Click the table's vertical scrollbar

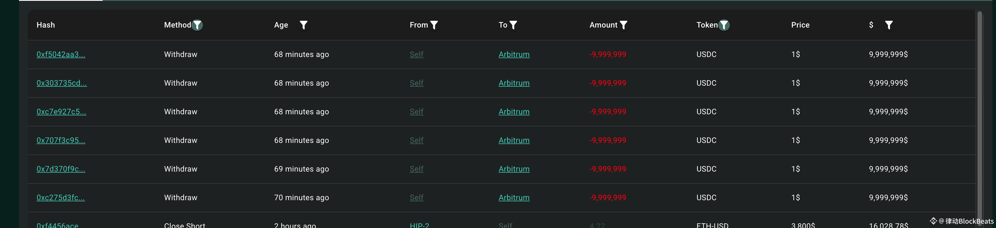coord(979,116)
